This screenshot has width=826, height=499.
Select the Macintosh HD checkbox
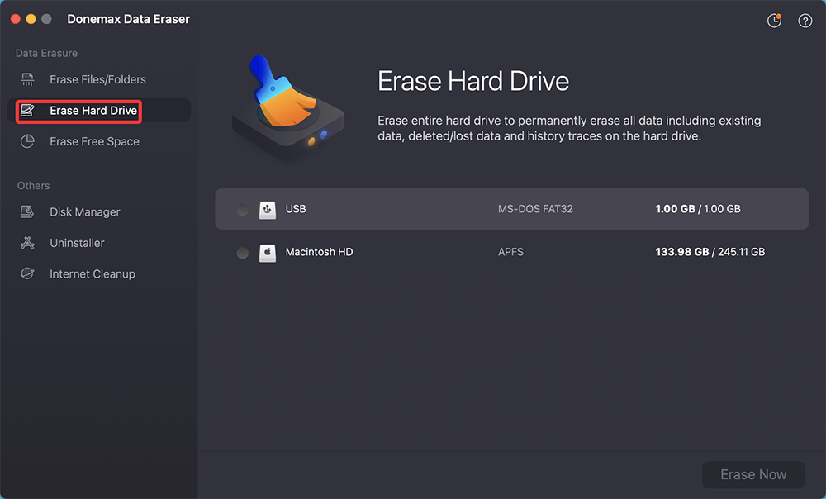(x=242, y=252)
